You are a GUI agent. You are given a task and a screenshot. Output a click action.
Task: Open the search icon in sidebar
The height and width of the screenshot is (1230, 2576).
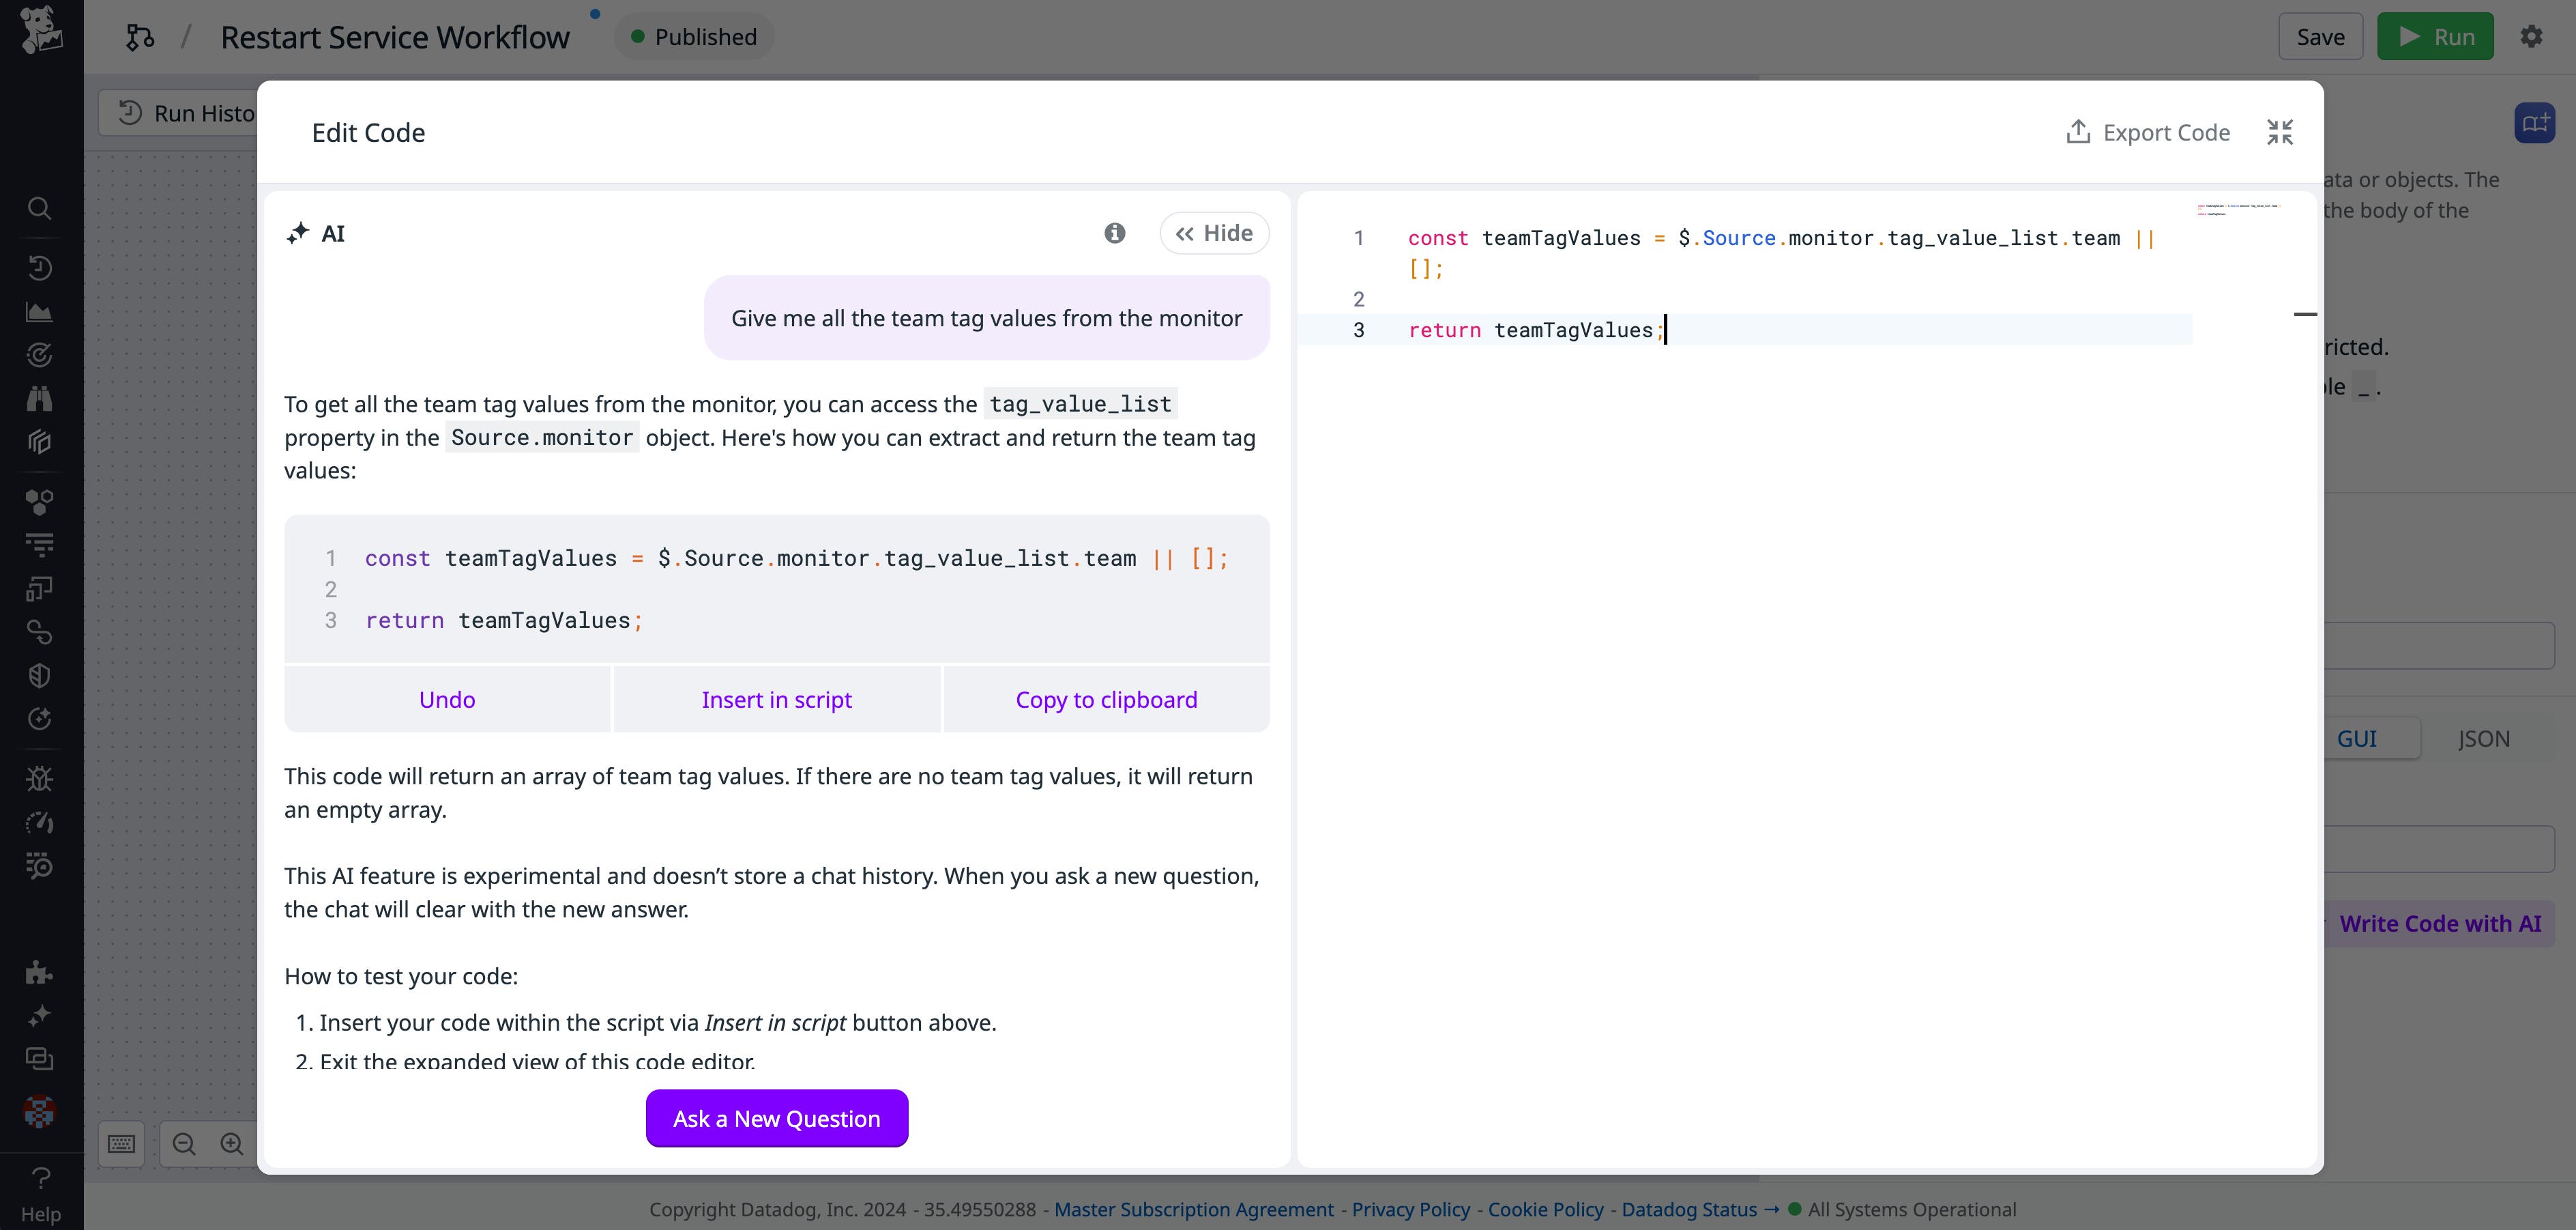point(39,208)
